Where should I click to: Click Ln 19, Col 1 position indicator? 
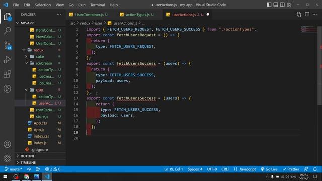click(173, 169)
